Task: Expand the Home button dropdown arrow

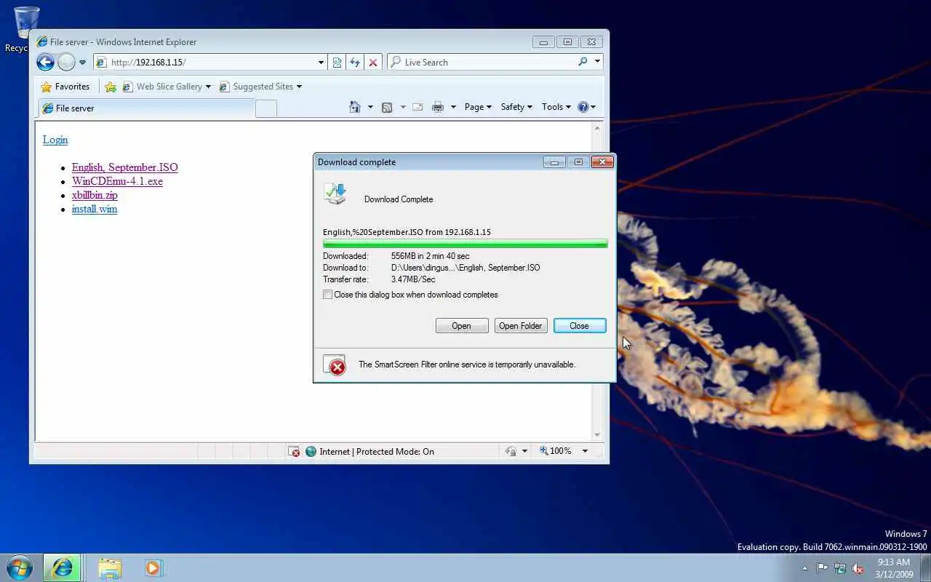Action: 370,107
